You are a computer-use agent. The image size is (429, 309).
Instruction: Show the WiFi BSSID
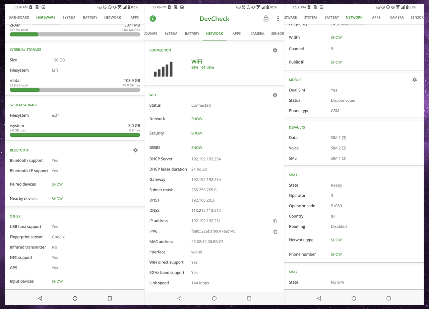click(x=197, y=147)
